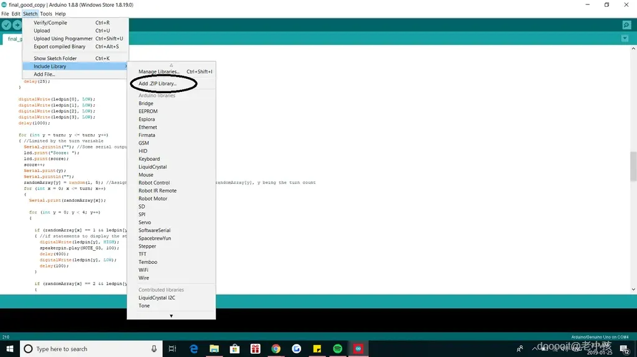This screenshot has width=637, height=357.
Task: Open the red gift icon app in taskbar
Action: click(x=255, y=349)
